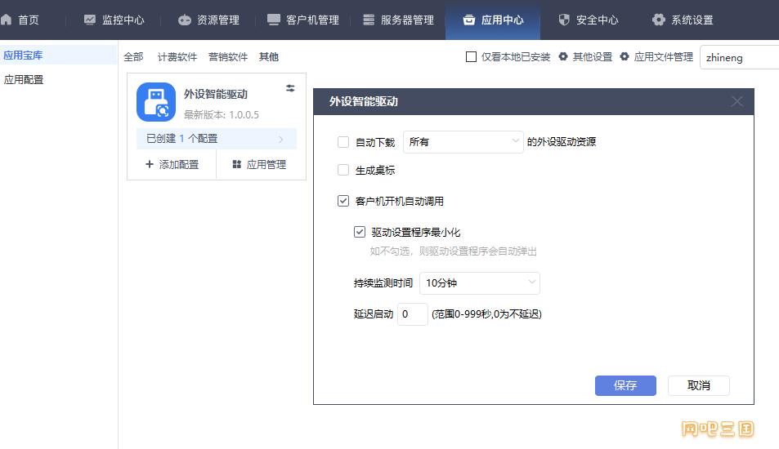Expand the 持续监测时间 10分钟 dropdown
This screenshot has width=779, height=449.
(480, 282)
